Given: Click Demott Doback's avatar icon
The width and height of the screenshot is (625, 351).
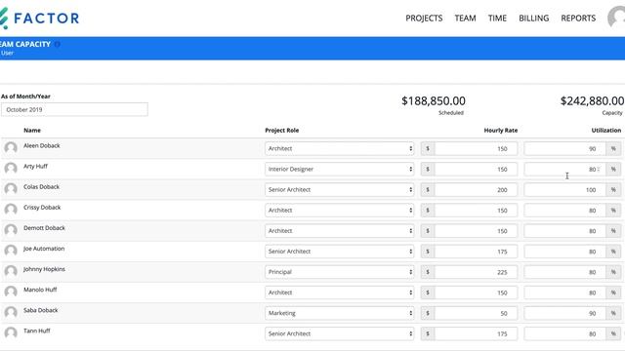Looking at the screenshot, I should tap(11, 230).
